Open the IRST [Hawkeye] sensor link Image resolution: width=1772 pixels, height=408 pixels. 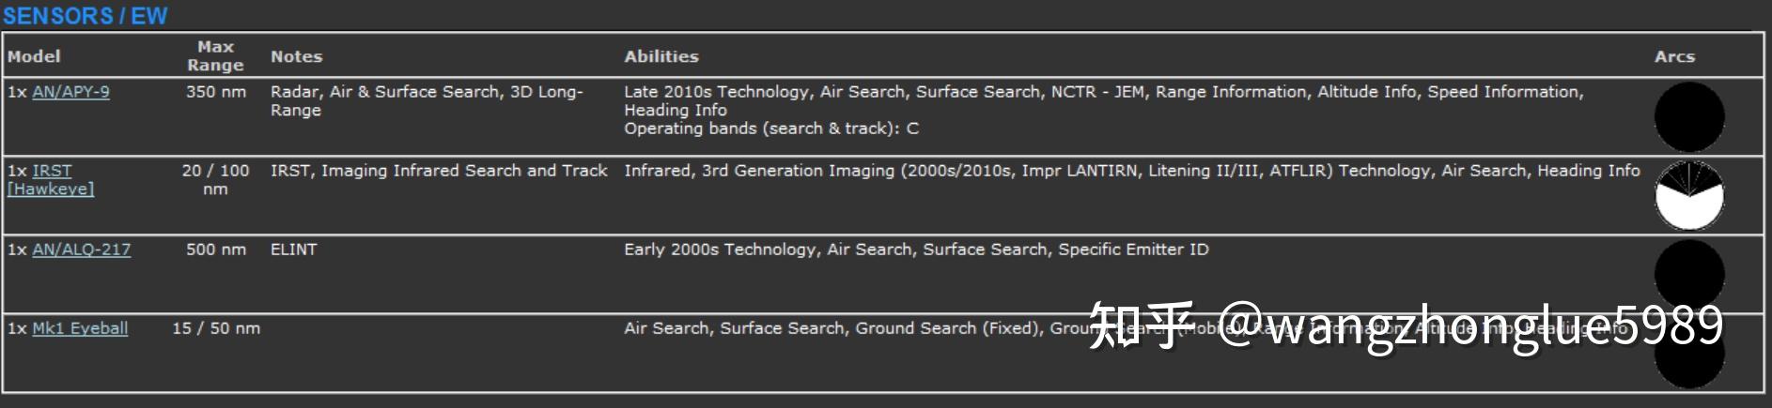pos(51,179)
